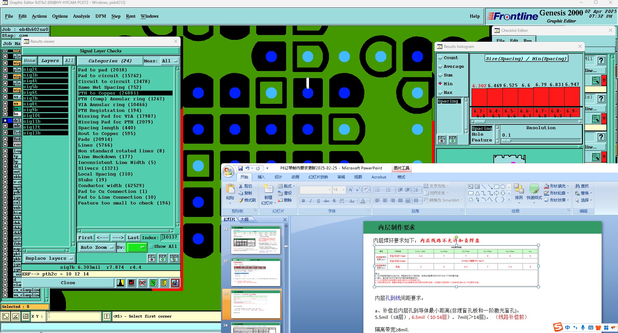Save the PowerPoint presentation
618x333 pixels.
click(x=240, y=168)
